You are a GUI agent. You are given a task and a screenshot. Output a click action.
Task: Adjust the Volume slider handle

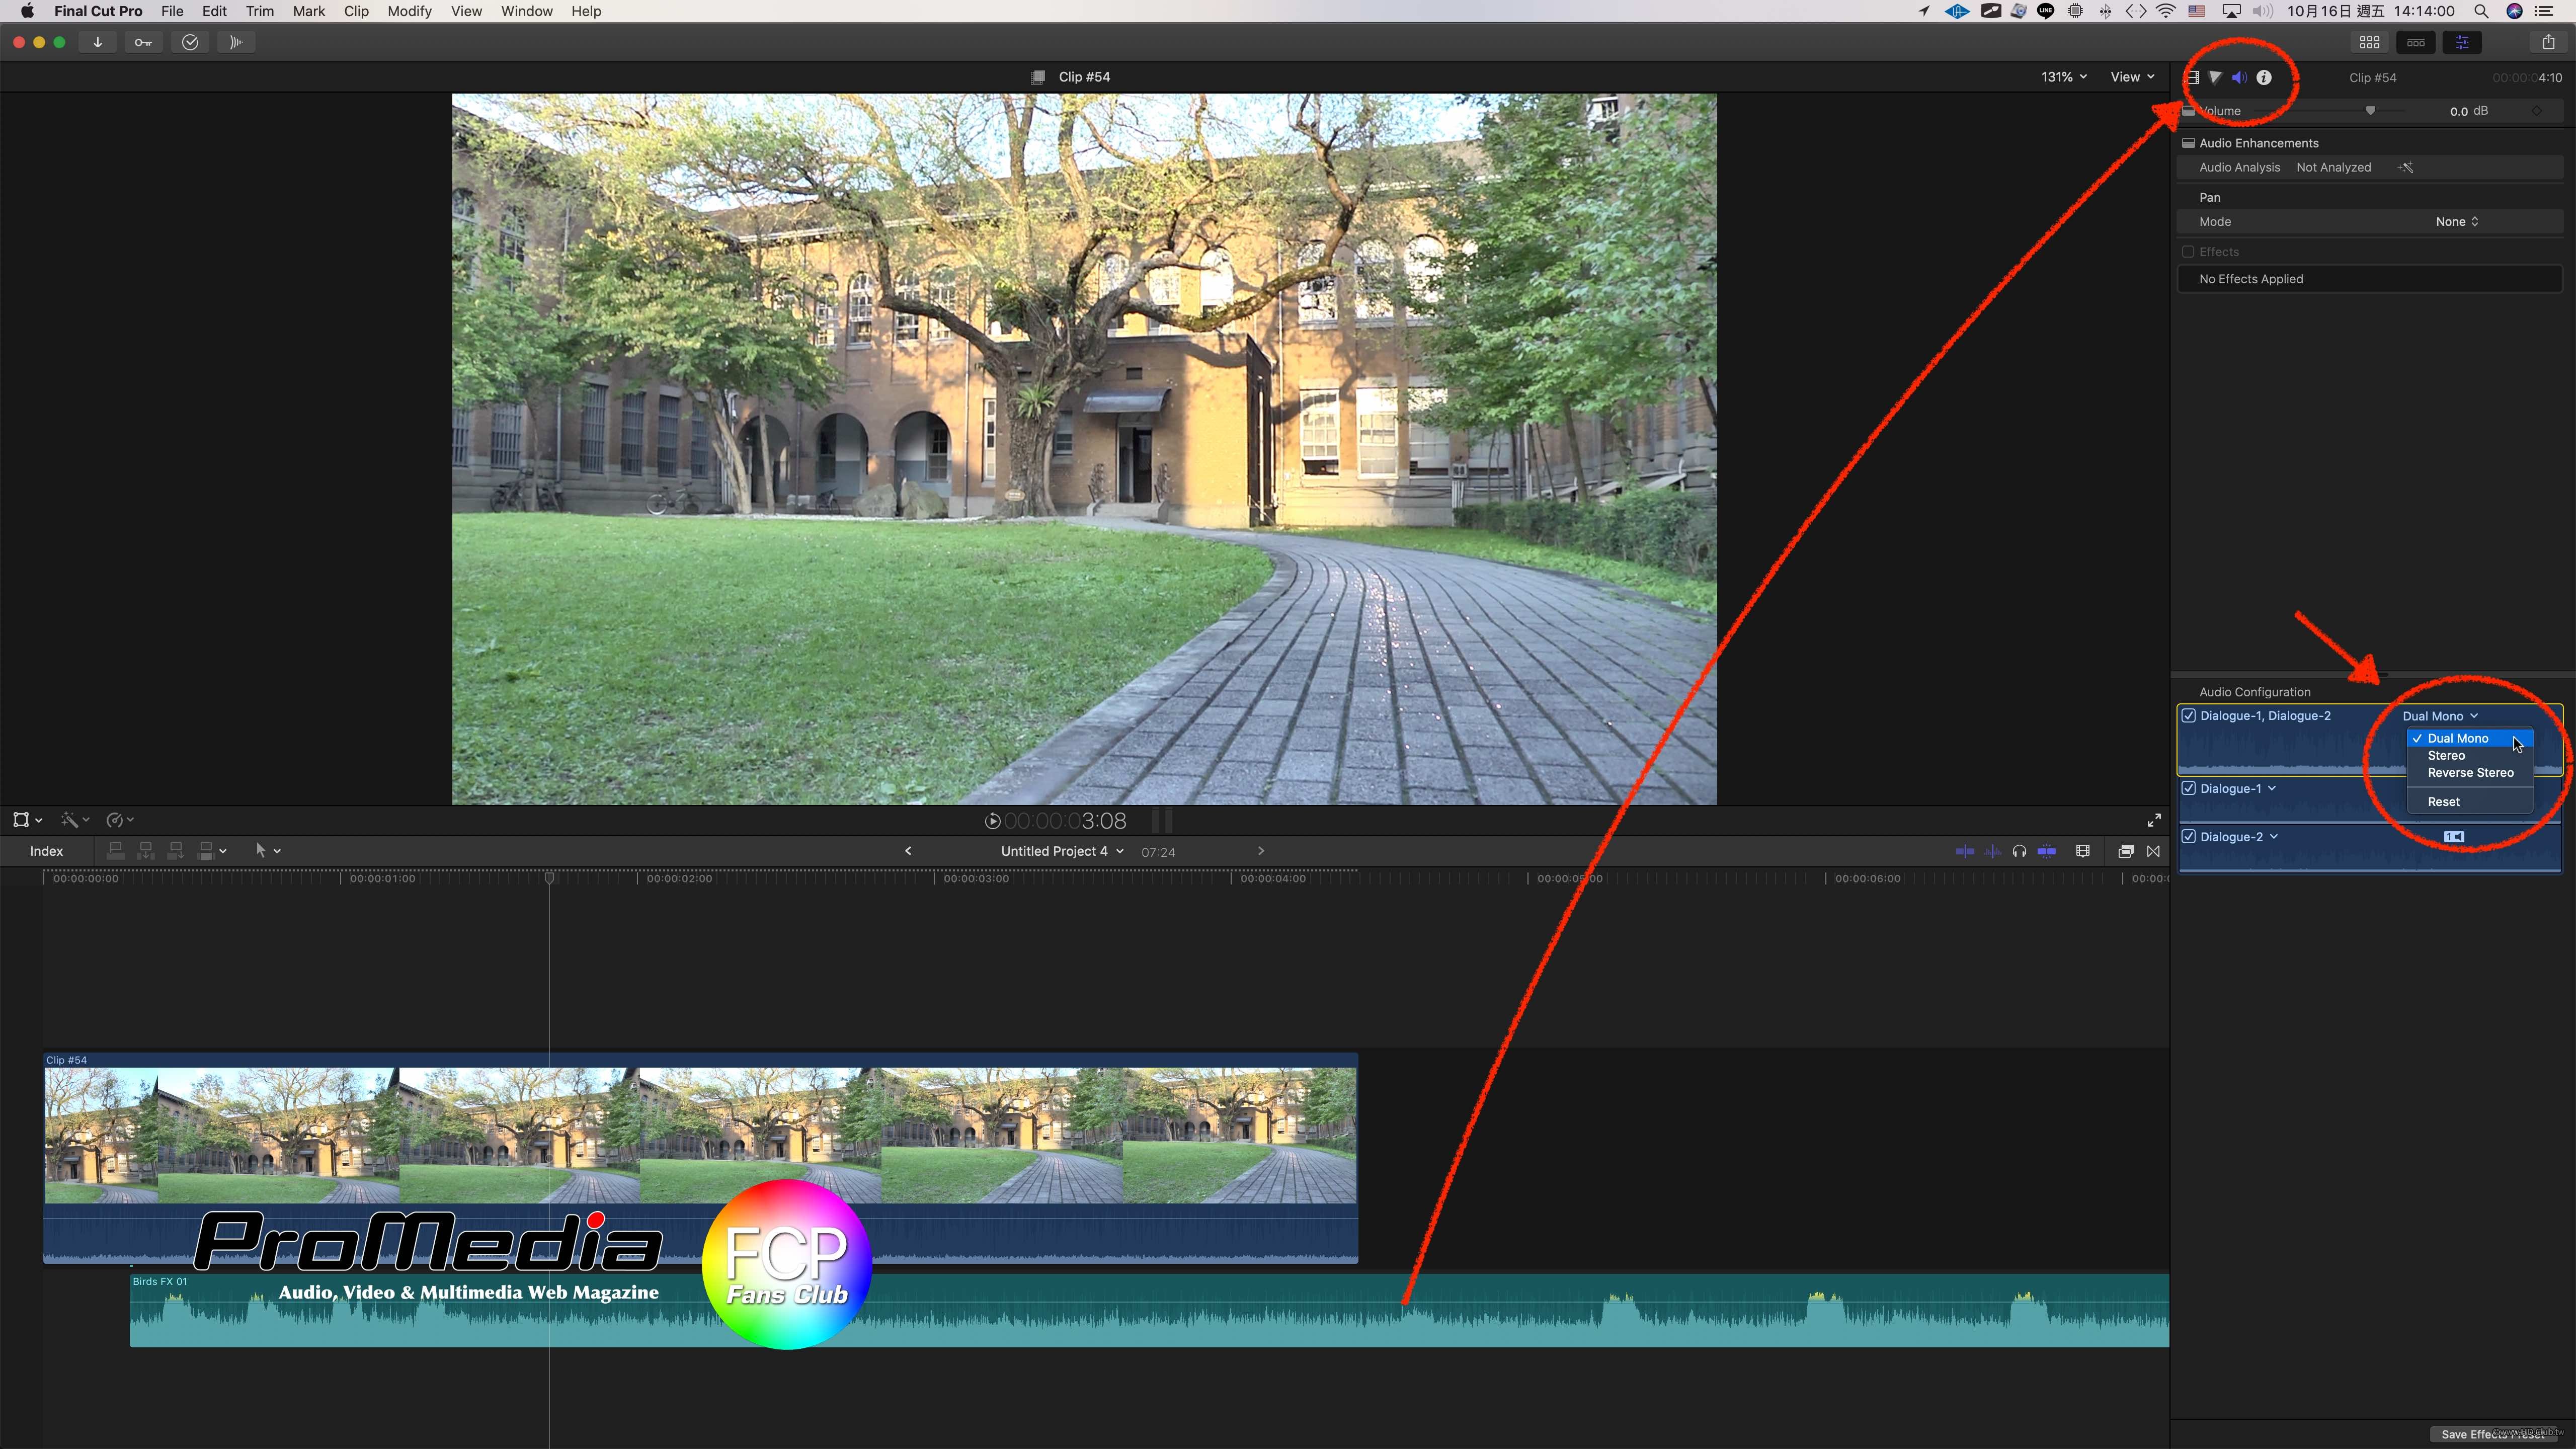[x=2370, y=111]
